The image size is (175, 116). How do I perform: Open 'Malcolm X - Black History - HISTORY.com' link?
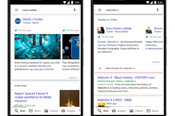[x=126, y=77]
